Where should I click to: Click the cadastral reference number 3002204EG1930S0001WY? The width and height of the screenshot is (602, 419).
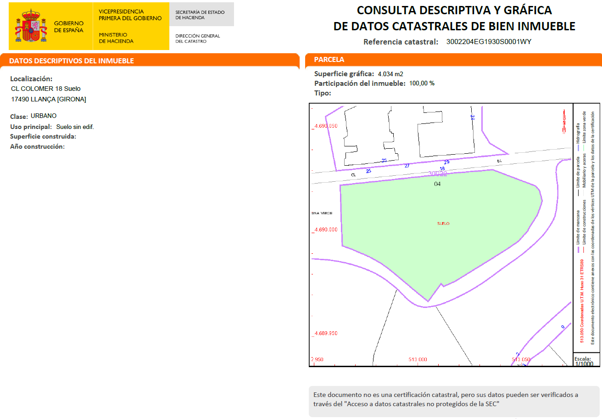point(489,42)
